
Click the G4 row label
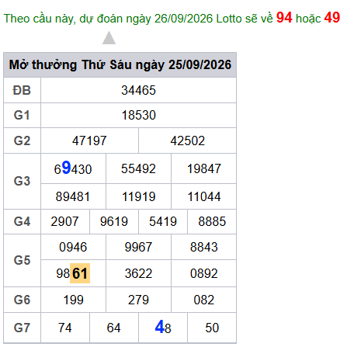22,221
